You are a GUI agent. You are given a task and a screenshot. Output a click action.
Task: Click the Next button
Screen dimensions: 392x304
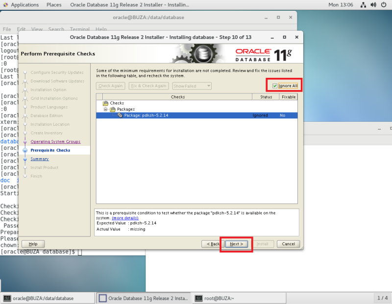pyautogui.click(x=236, y=244)
